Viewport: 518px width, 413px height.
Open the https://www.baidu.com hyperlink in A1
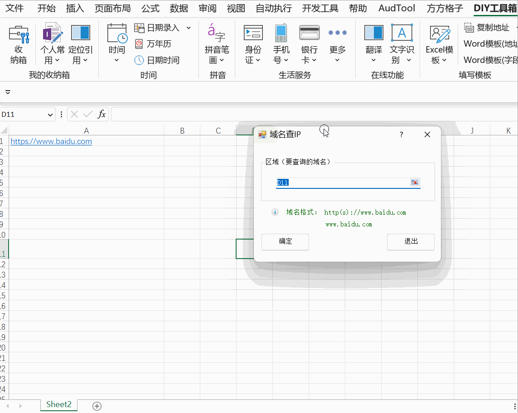(x=51, y=141)
